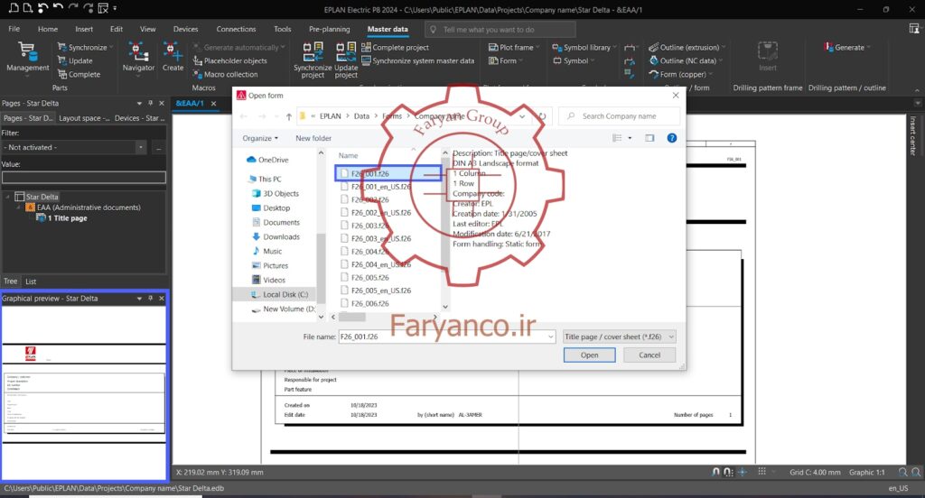The height and width of the screenshot is (498, 925).
Task: Open the file type dropdown Title page / cover sheet
Action: point(619,337)
